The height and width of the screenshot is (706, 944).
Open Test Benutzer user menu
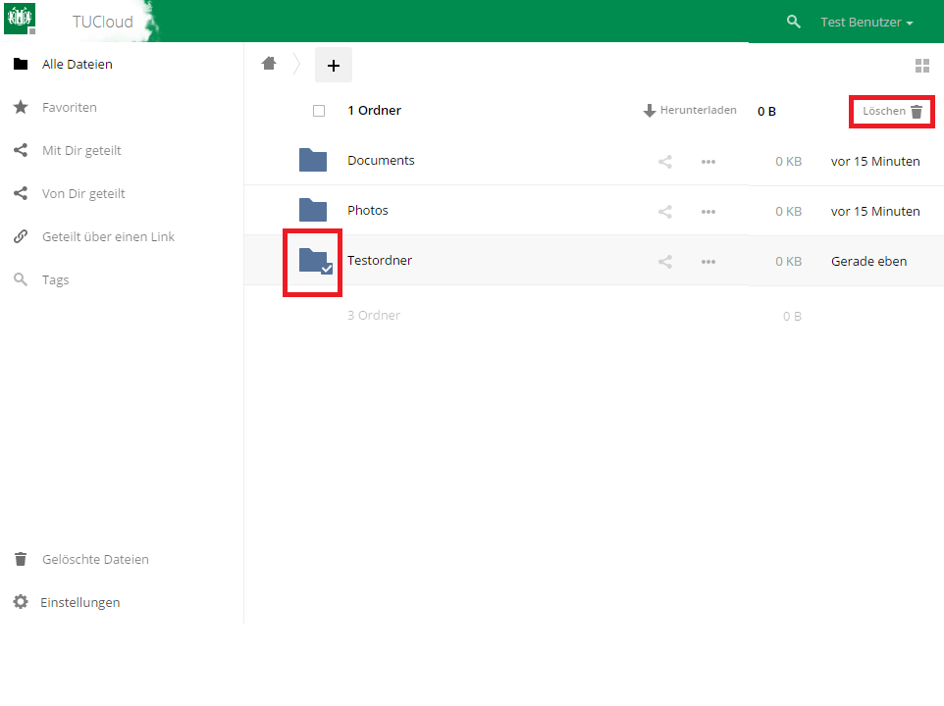click(x=866, y=23)
